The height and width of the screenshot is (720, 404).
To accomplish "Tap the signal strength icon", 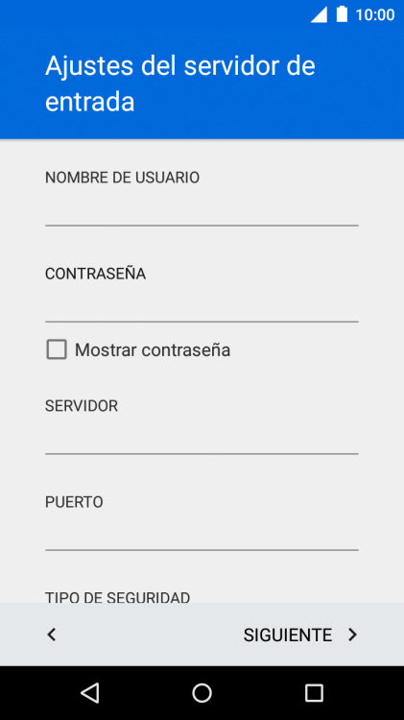I will click(319, 14).
